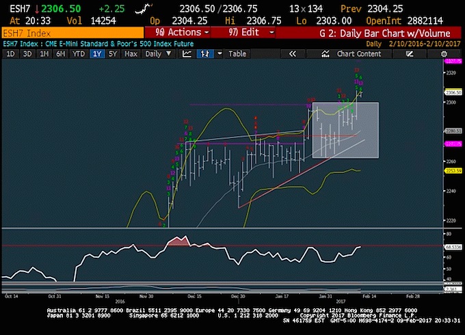465x335 pixels.
Task: Click the bid/ask 2306.50 /2306.75 quote
Action: [219, 9]
